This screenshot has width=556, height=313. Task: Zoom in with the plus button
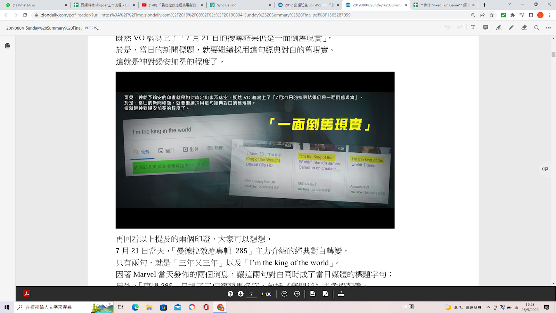pyautogui.click(x=297, y=294)
